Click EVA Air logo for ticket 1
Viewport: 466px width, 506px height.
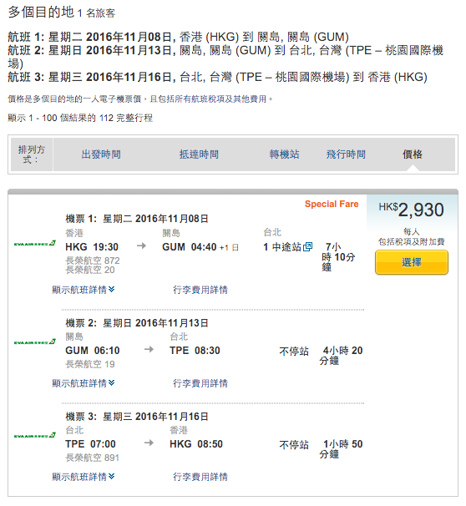click(35, 243)
